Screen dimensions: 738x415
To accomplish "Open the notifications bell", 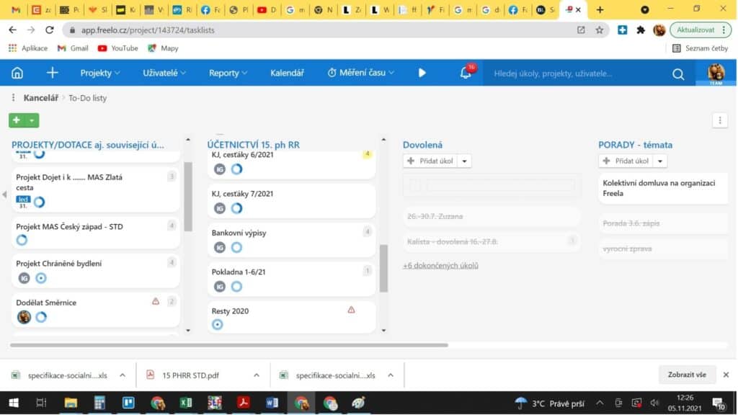I will point(466,73).
